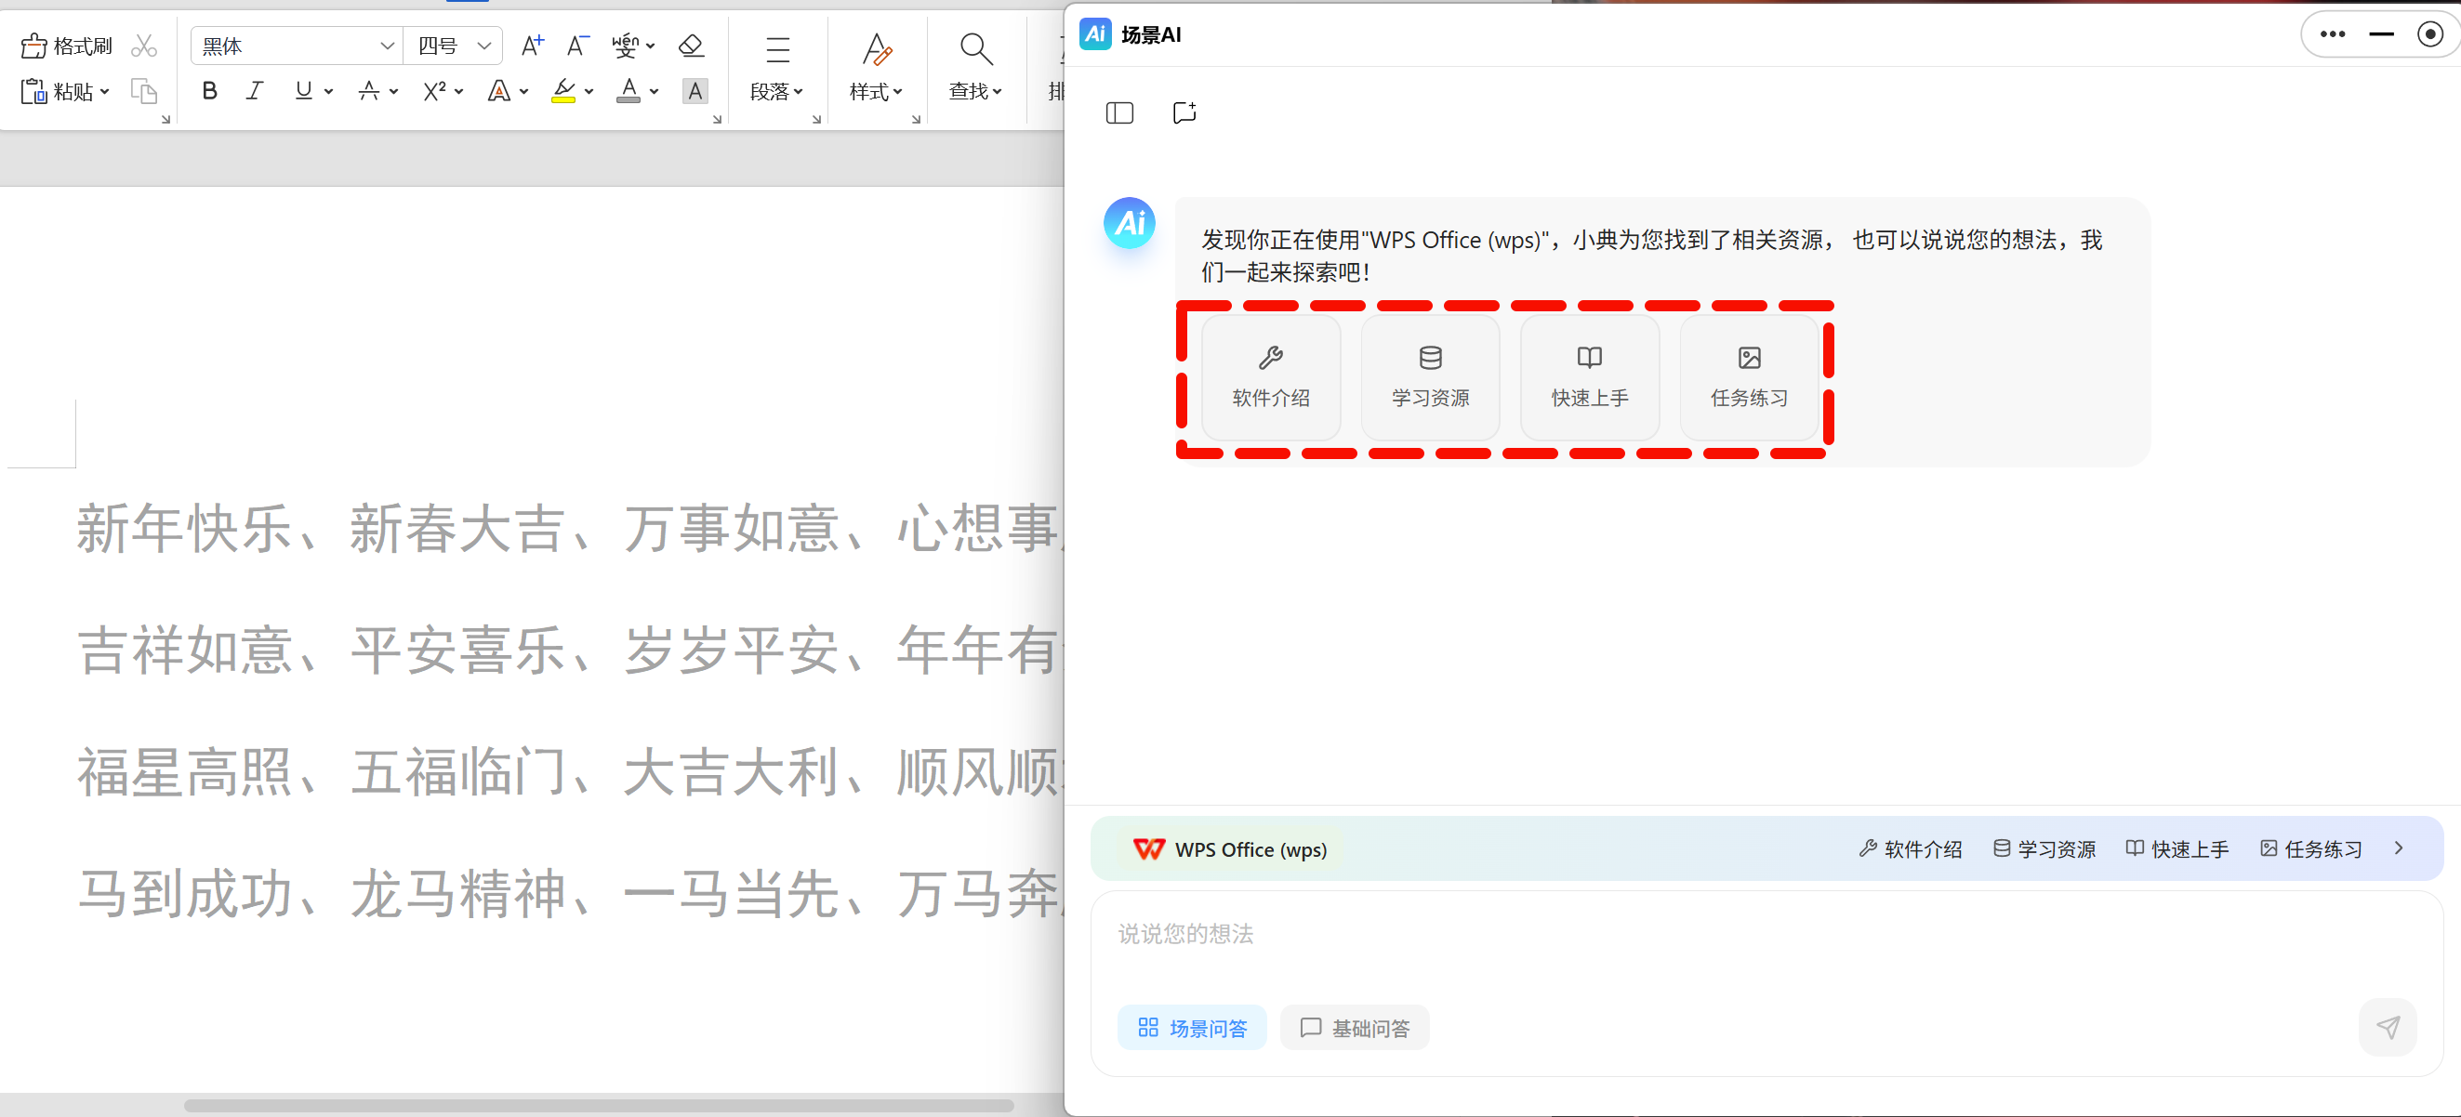Image resolution: width=2461 pixels, height=1117 pixels.
Task: Expand the font size dropdown
Action: (x=483, y=46)
